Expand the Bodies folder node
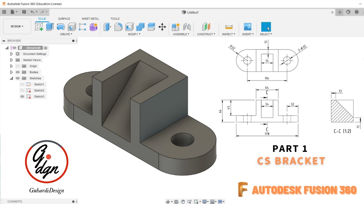 pos(11,72)
